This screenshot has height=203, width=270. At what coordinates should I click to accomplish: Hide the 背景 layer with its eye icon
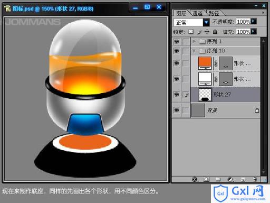(177, 110)
